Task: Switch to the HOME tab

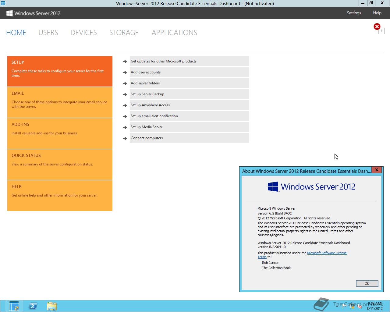Action: coord(16,33)
